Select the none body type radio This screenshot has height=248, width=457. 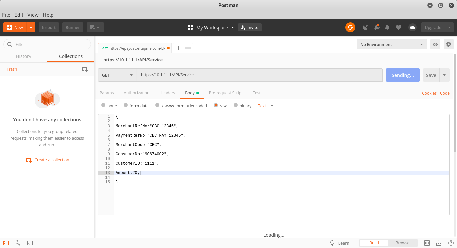[x=103, y=105]
